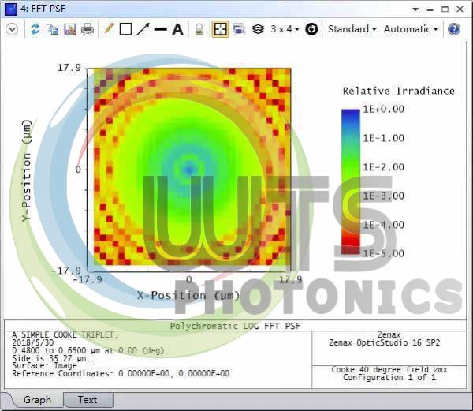Switch to the Text tab

tap(88, 400)
